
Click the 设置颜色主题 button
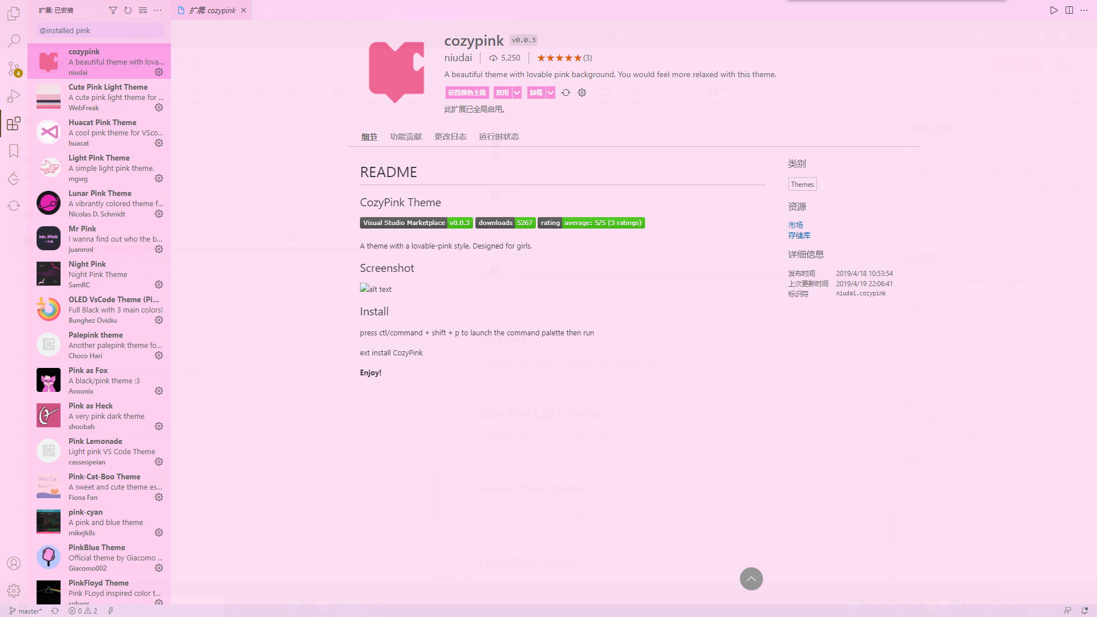coord(467,93)
